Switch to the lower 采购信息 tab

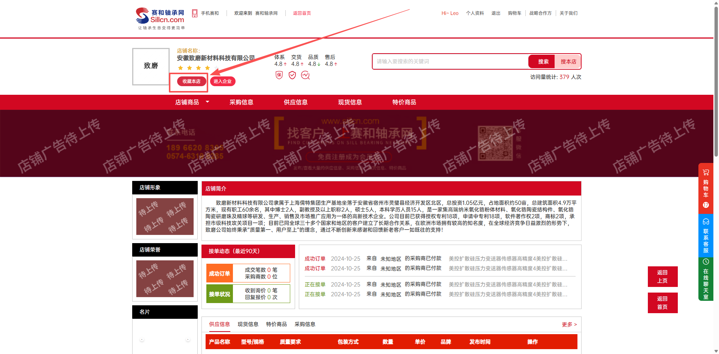pos(305,324)
